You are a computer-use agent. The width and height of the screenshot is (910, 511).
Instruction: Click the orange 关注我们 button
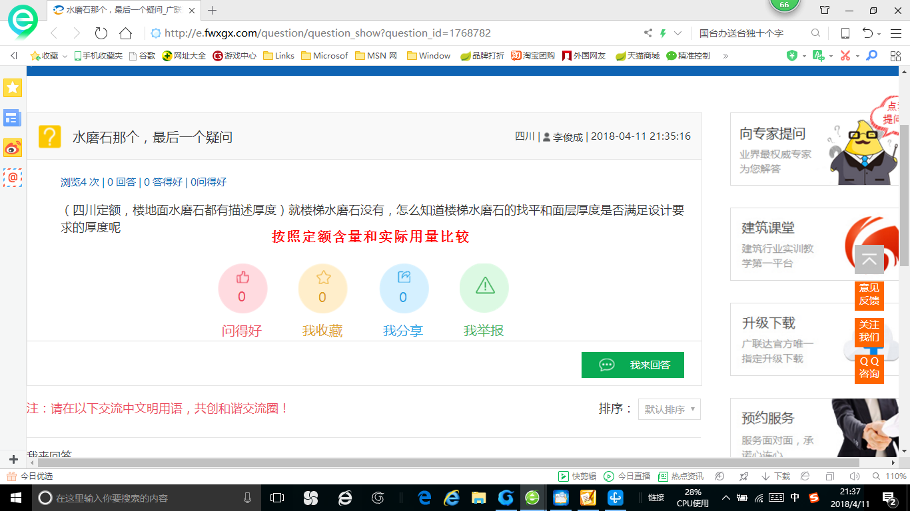[869, 332]
